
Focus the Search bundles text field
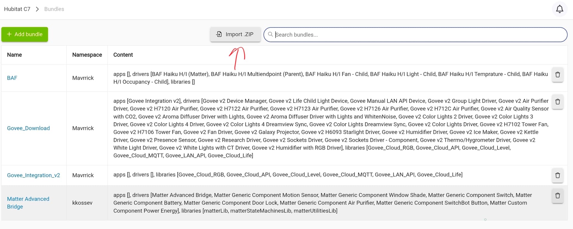tap(418, 35)
